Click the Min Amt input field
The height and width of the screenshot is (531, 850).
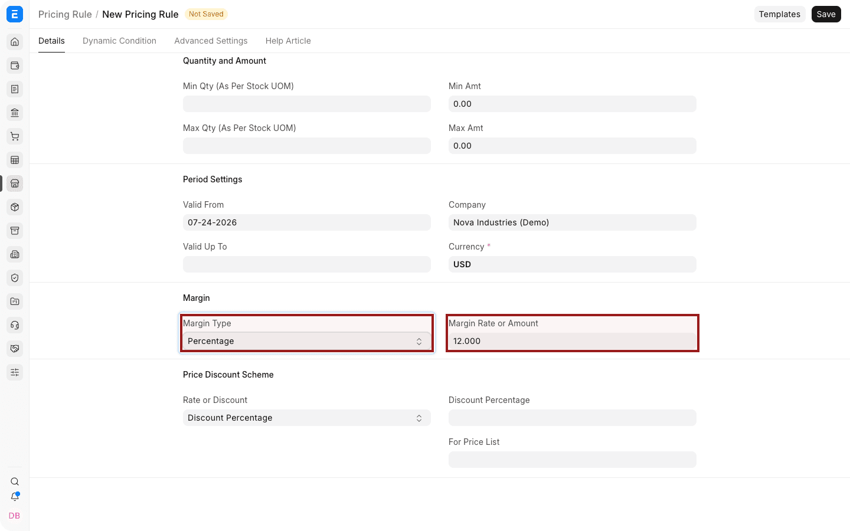click(573, 104)
